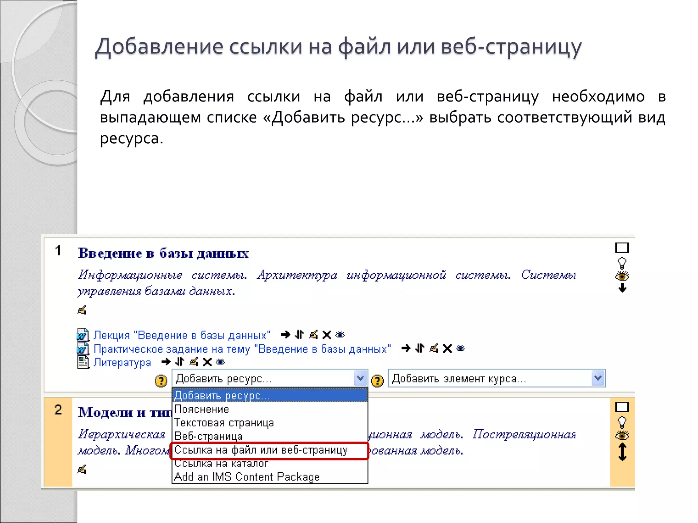
Task: Open Практическое задание на тему link
Action: 242,349
